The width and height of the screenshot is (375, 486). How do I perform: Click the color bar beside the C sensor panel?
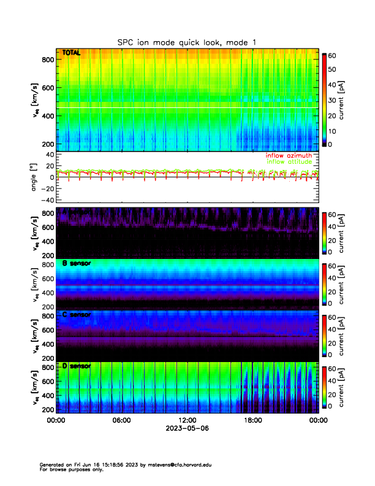click(x=325, y=335)
